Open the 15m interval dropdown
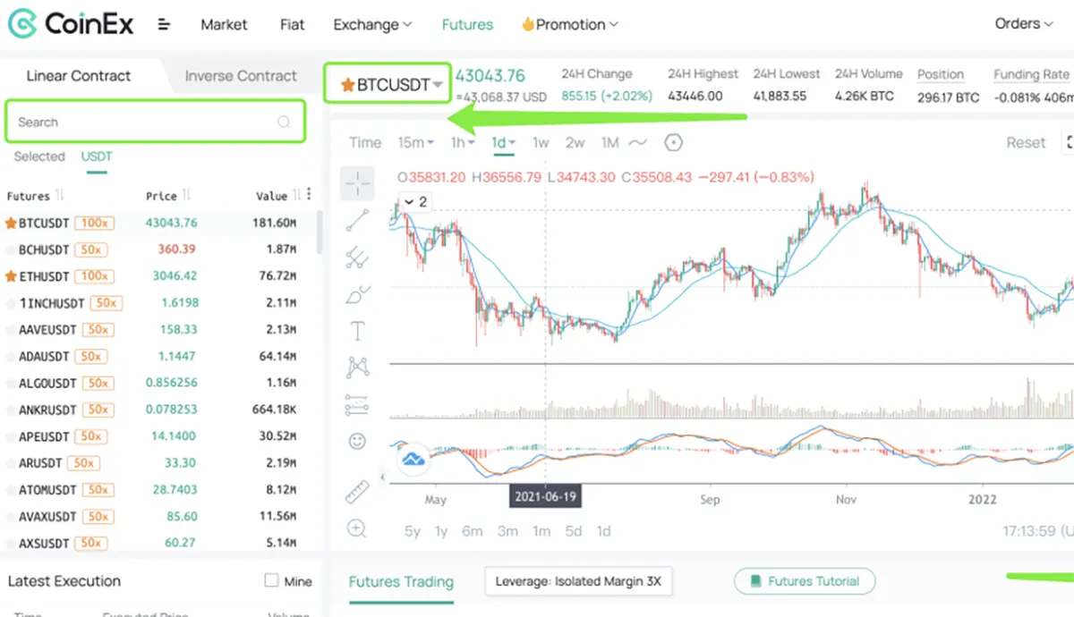The image size is (1074, 617). pyautogui.click(x=416, y=142)
